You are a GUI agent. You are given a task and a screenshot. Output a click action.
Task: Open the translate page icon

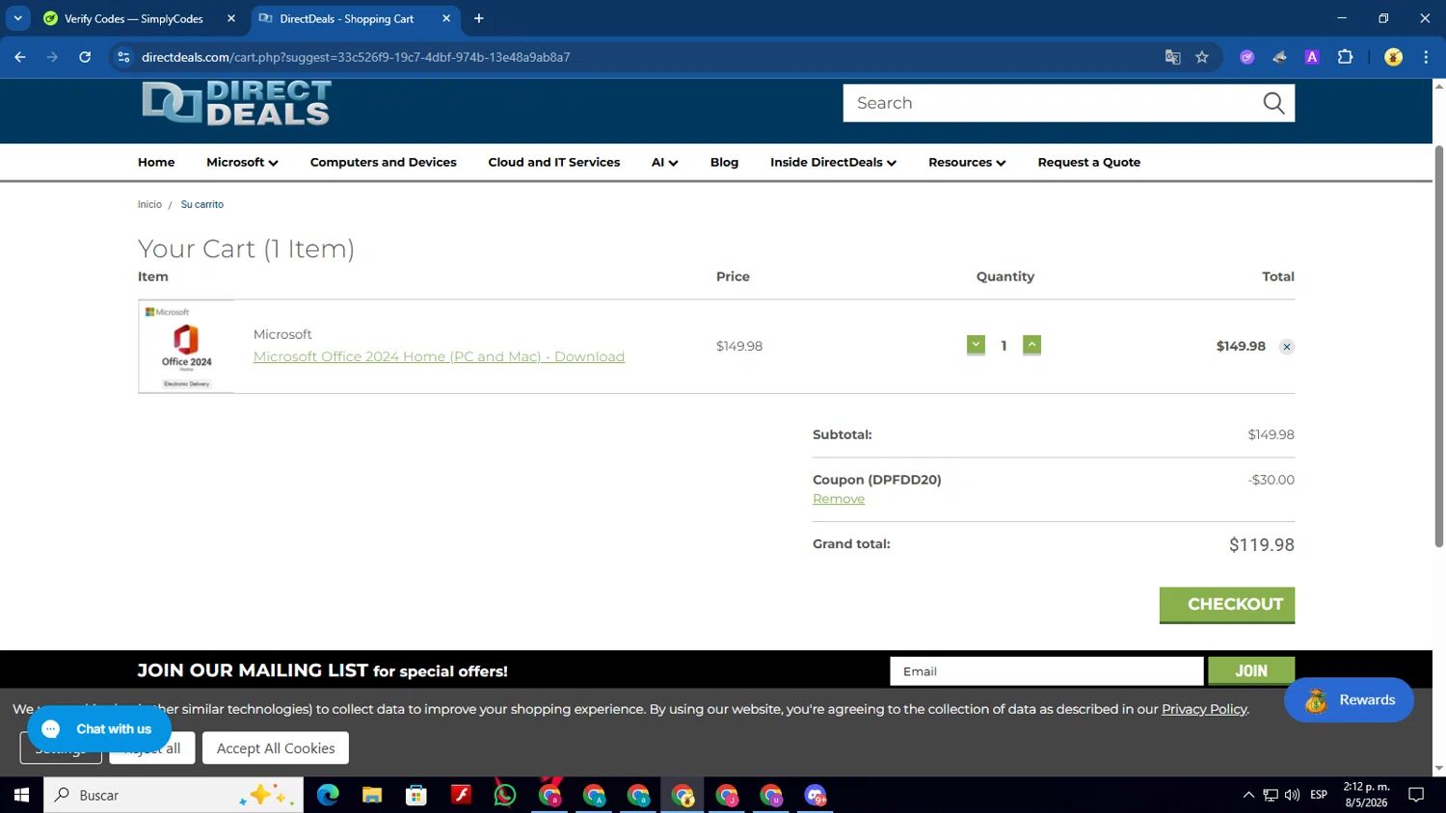[x=1172, y=57]
